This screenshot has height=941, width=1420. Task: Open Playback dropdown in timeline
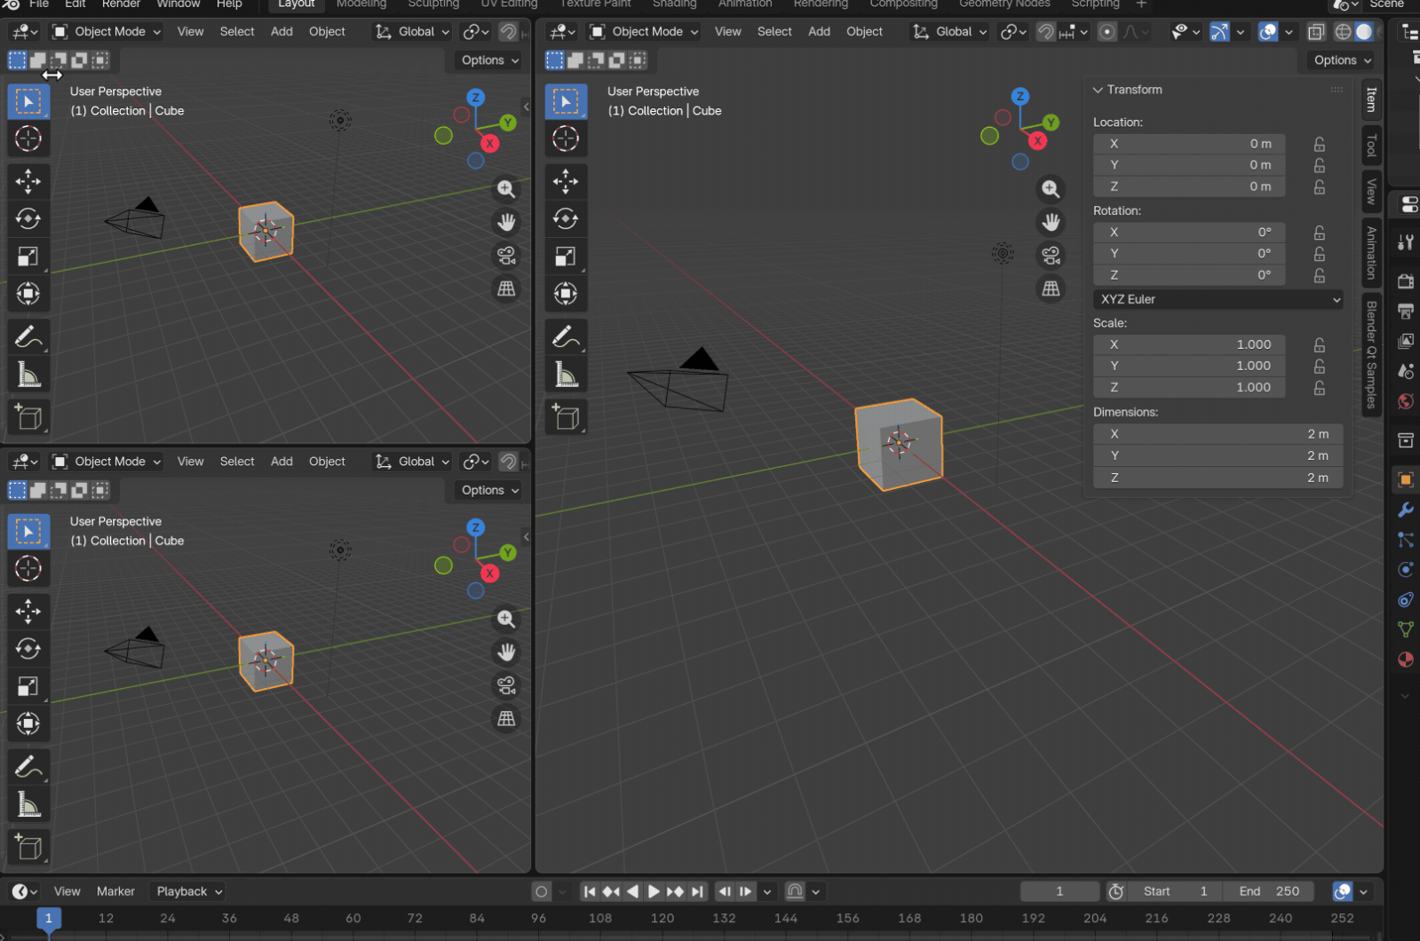189,891
